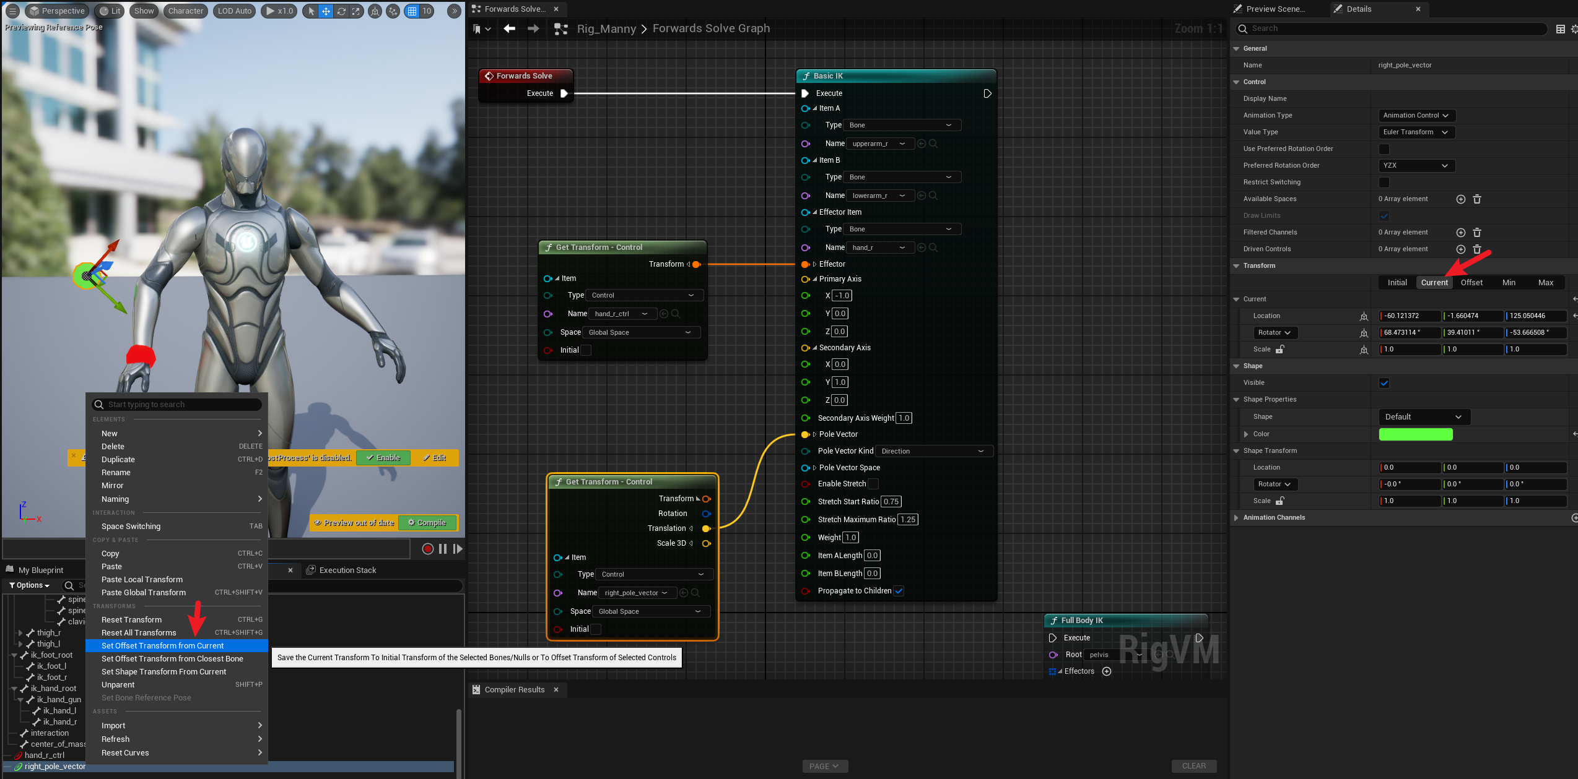Open property matrix table view icon
The image size is (1578, 779).
(1560, 29)
